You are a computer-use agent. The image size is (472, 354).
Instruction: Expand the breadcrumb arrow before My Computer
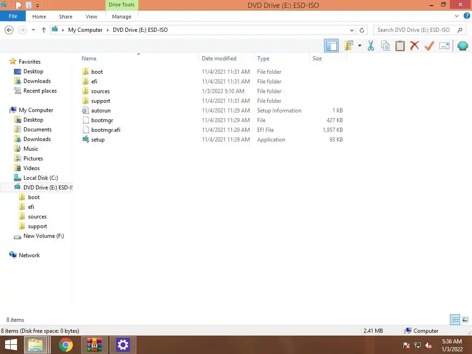pos(63,30)
